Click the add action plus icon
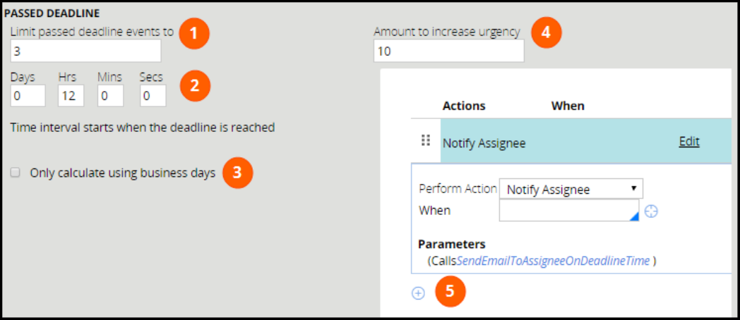 (418, 293)
